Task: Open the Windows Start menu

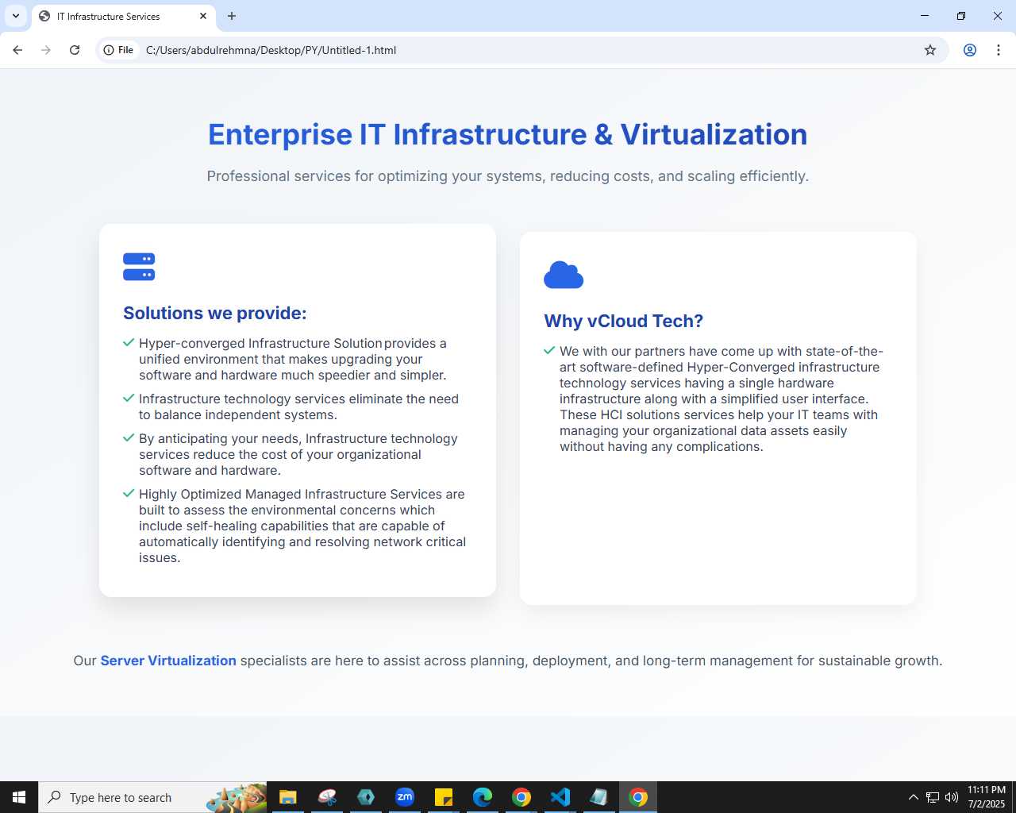Action: point(19,797)
